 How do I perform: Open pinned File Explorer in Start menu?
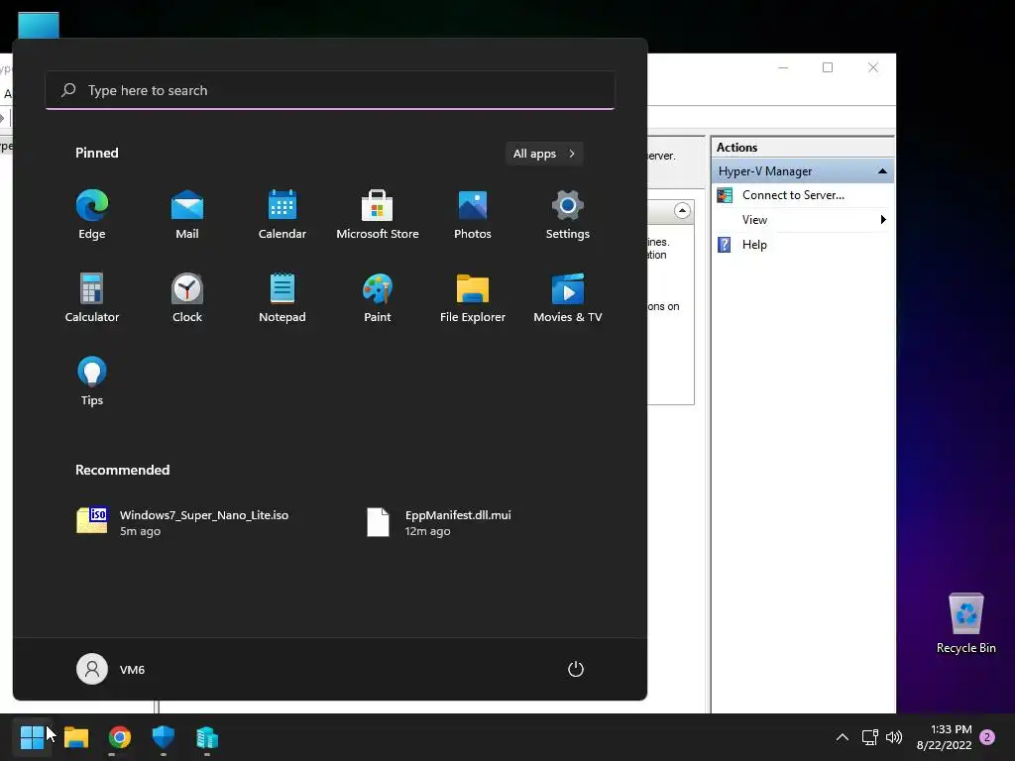point(473,298)
